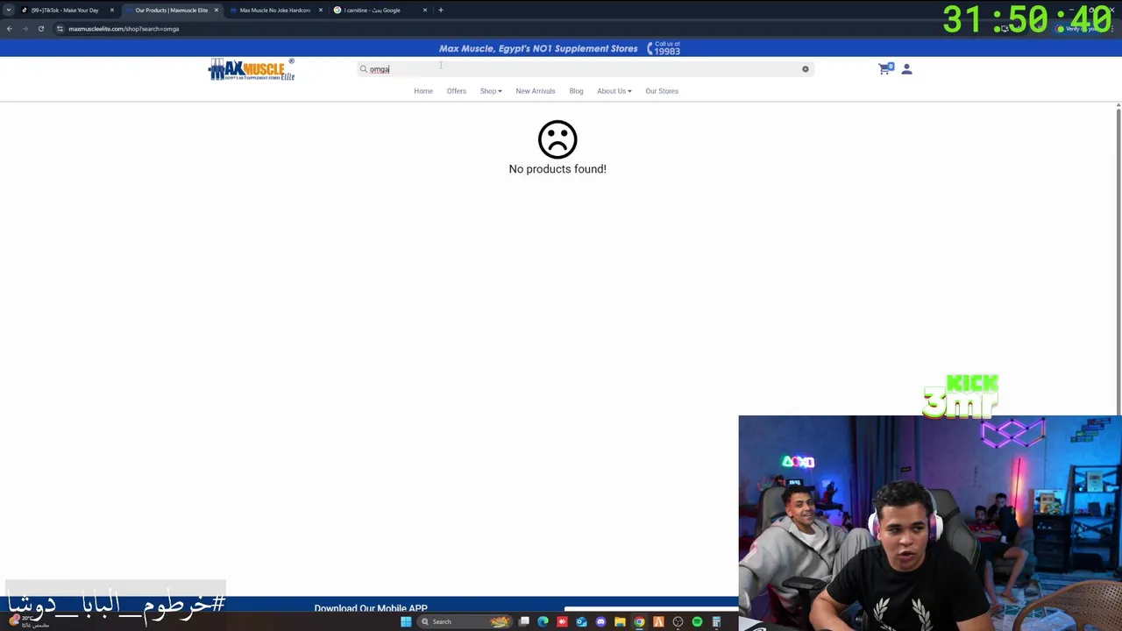The height and width of the screenshot is (631, 1122).
Task: Click the phone call icon beside 19983
Action: [650, 49]
